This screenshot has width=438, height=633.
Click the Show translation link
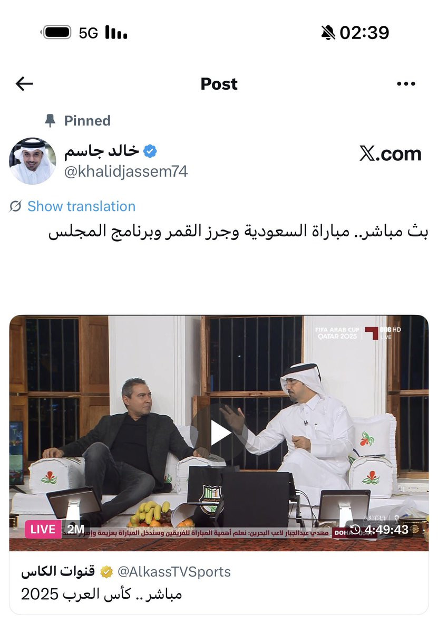(81, 206)
